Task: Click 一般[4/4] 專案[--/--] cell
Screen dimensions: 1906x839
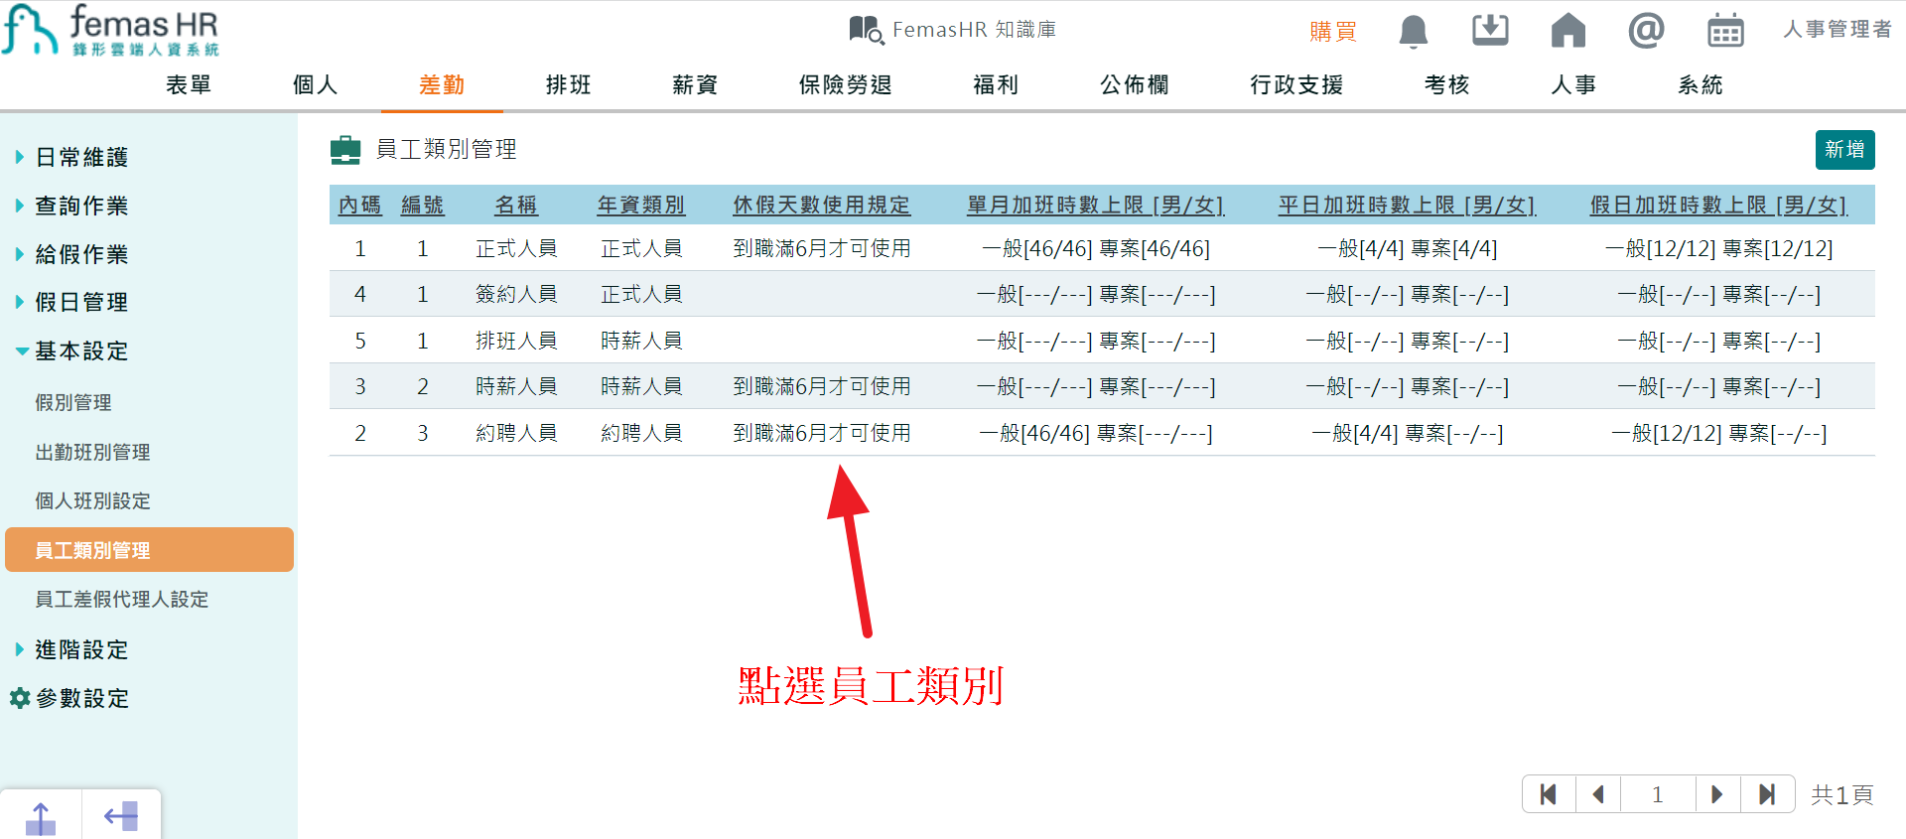Action: (1408, 433)
